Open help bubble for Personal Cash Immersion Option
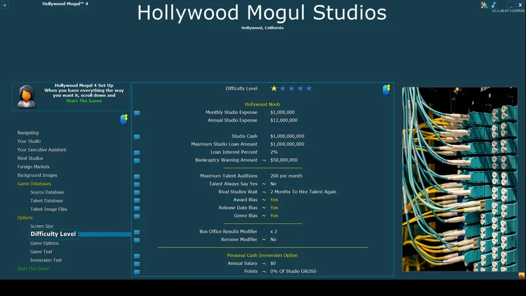The image size is (526, 296). 137,256
